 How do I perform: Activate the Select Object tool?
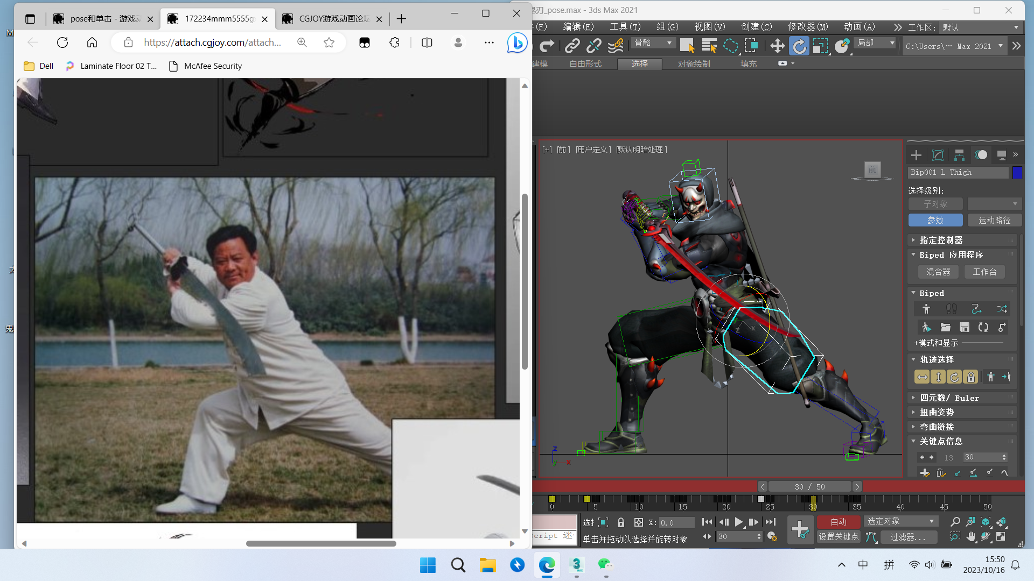687,46
